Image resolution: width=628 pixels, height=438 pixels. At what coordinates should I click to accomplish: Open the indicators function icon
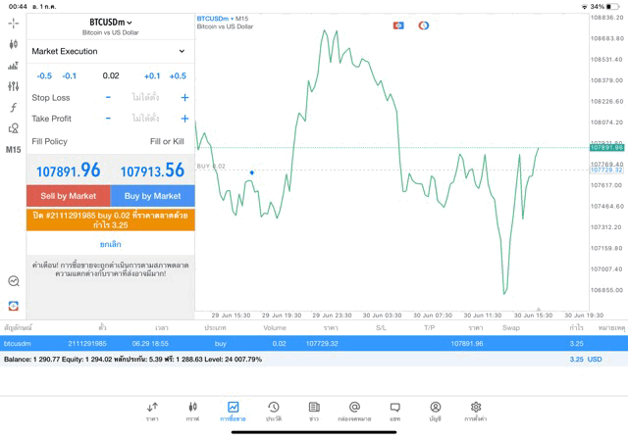click(x=13, y=108)
